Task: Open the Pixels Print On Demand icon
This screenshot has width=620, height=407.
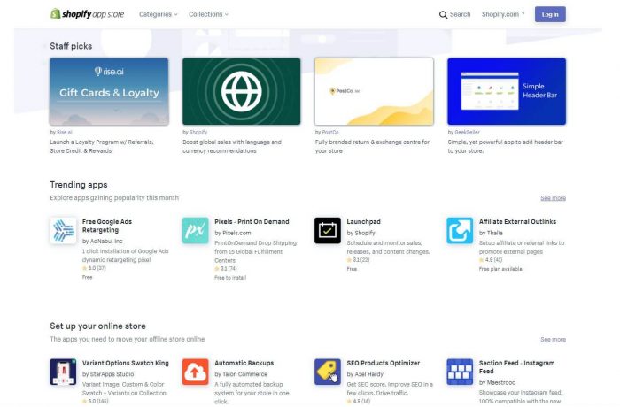Action: click(x=196, y=230)
